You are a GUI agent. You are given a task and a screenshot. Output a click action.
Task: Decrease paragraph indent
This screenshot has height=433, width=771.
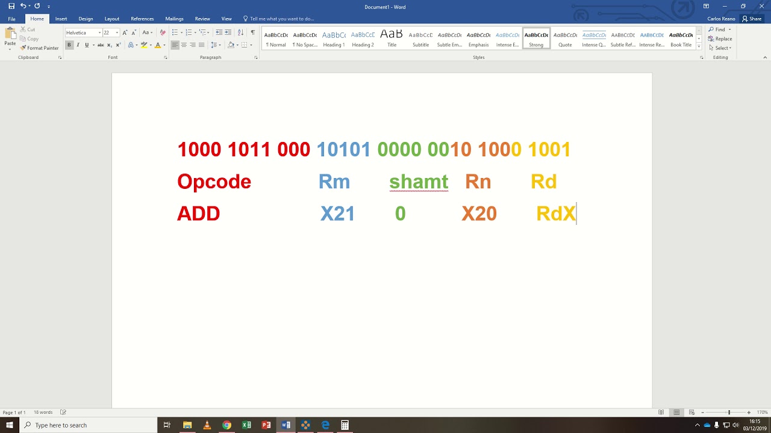point(219,32)
